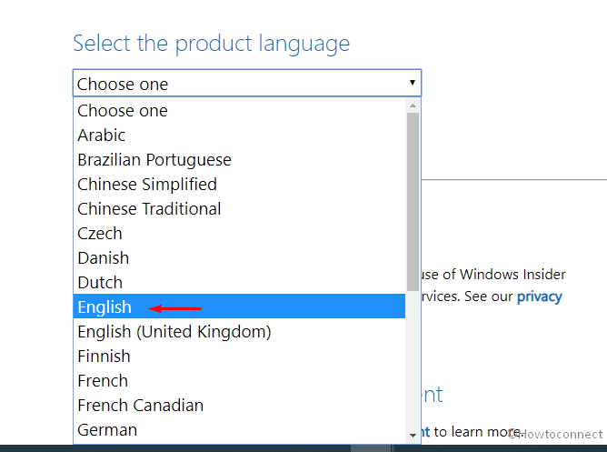Screen dimensions: 607x452
Task: Select Chinese Simplified option
Action: pyautogui.click(x=239, y=184)
